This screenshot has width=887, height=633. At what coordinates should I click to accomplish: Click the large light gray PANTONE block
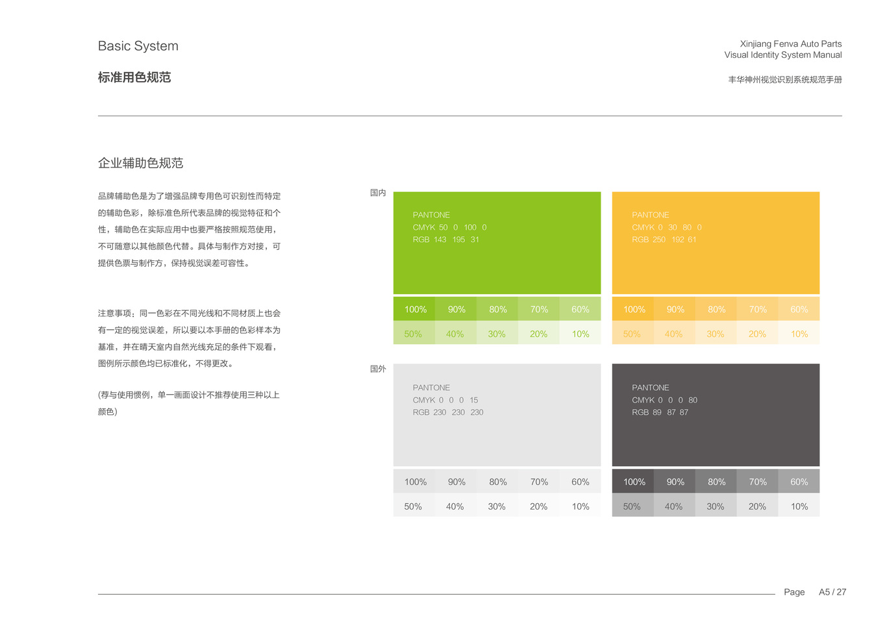click(497, 415)
